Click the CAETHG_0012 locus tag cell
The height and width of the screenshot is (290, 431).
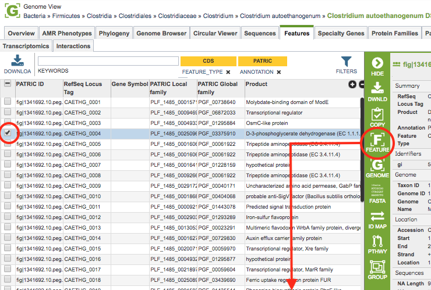(x=87, y=217)
